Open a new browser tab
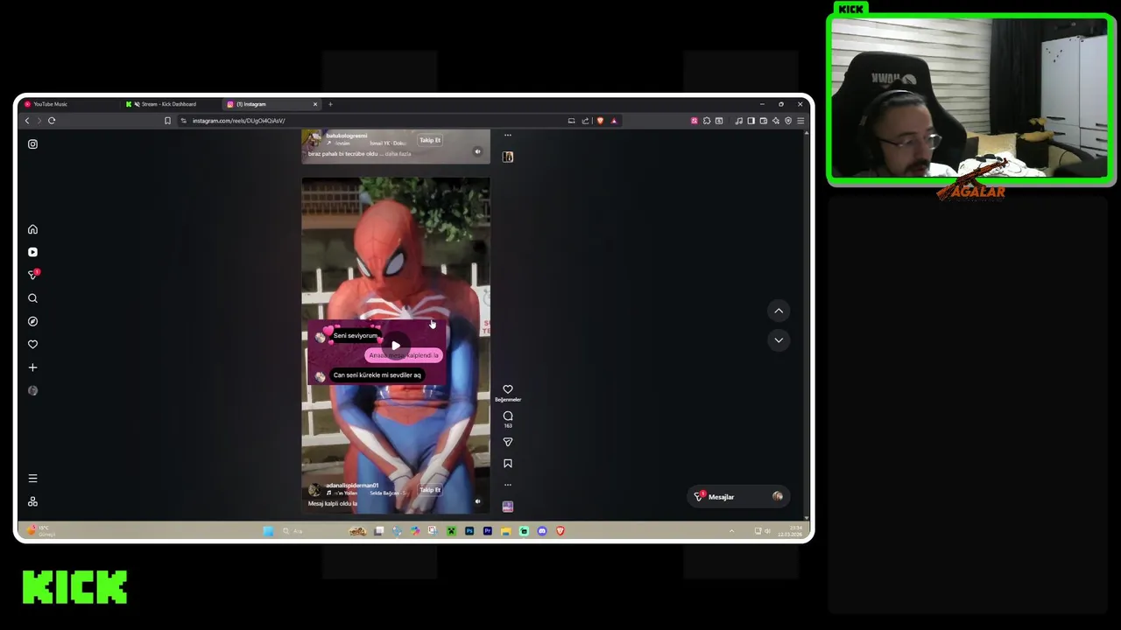Image resolution: width=1121 pixels, height=630 pixels. 330,104
